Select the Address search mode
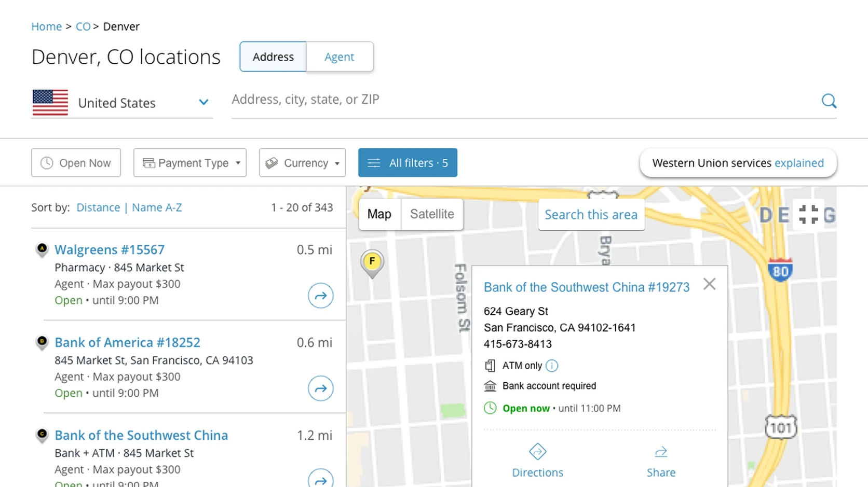868x487 pixels. 273,57
